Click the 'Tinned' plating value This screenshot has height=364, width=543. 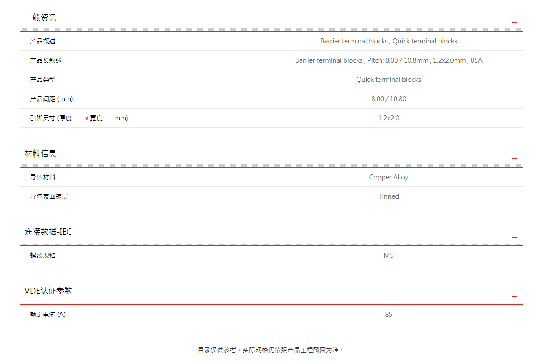(389, 196)
